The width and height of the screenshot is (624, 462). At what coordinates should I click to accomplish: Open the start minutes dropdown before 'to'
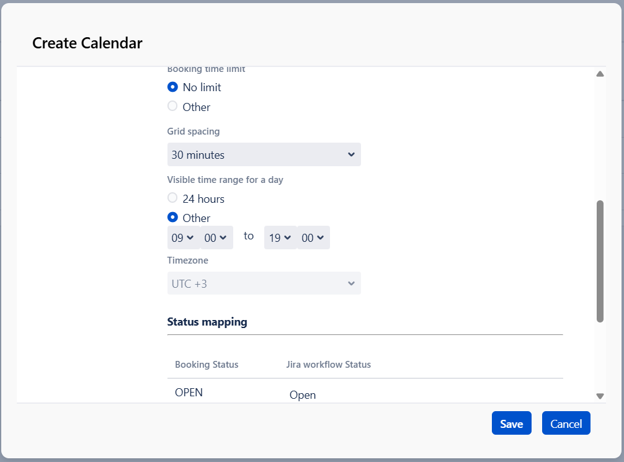[216, 238]
